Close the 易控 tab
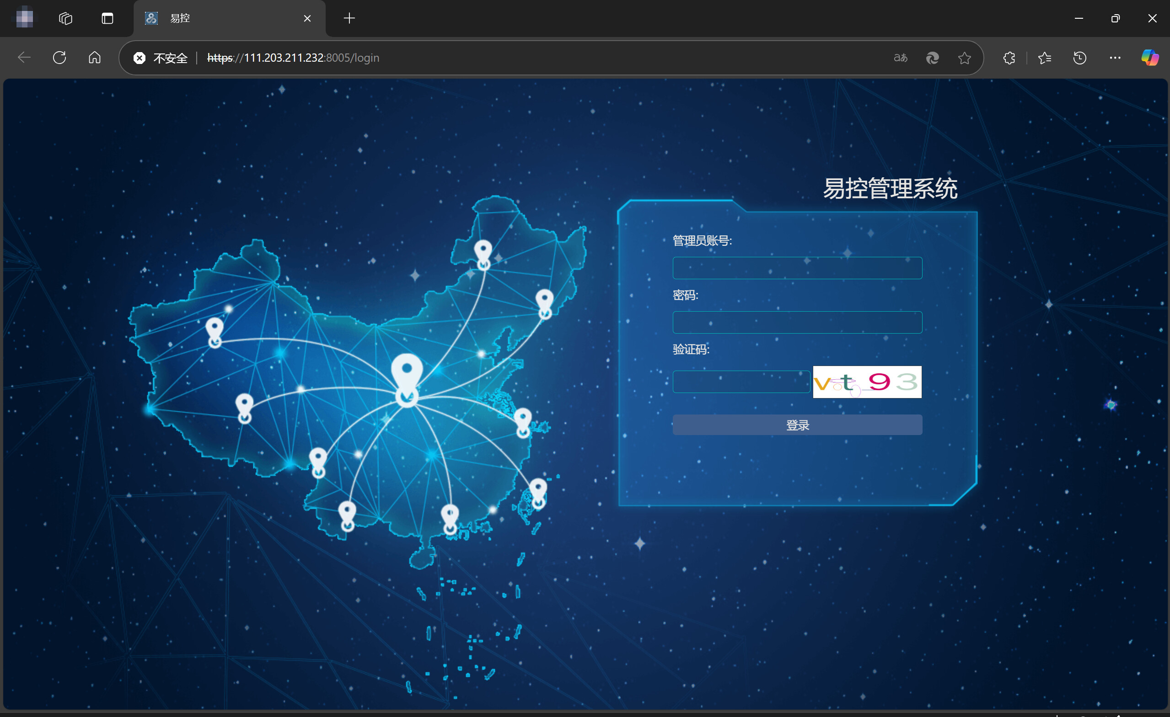 click(x=307, y=18)
